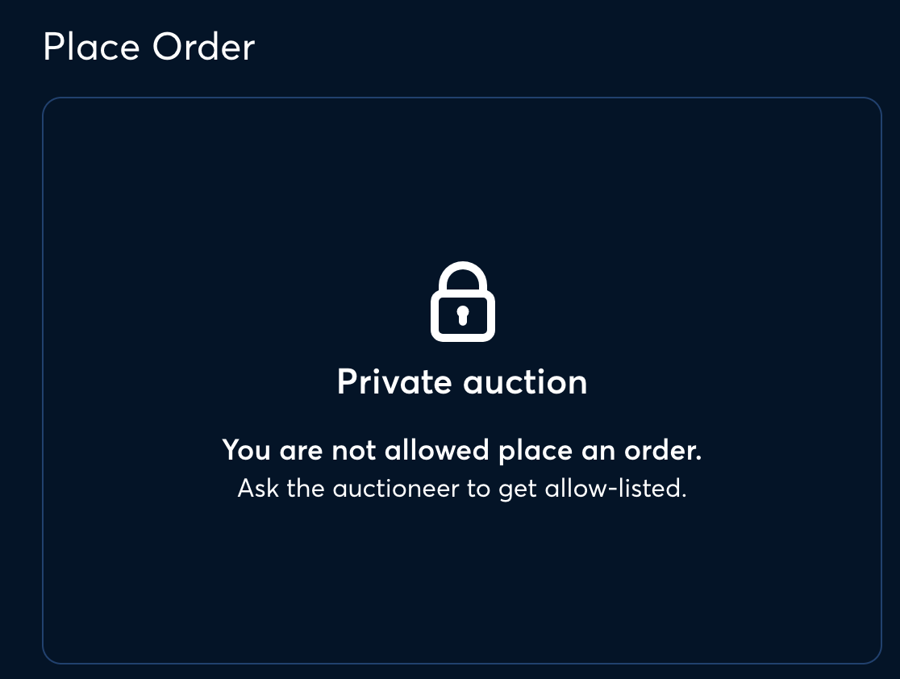The image size is (900, 679).
Task: Click the empty area above the padlock inside the card
Action: (462, 178)
